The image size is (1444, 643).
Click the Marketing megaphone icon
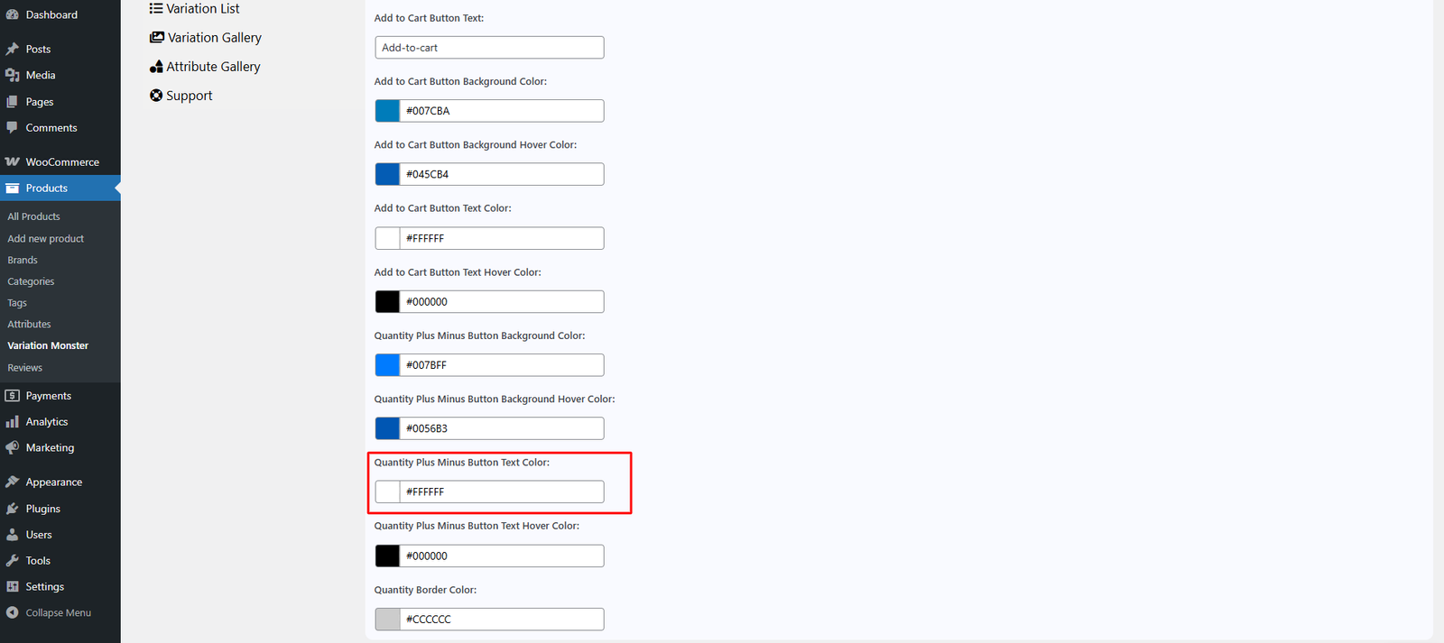click(x=13, y=448)
